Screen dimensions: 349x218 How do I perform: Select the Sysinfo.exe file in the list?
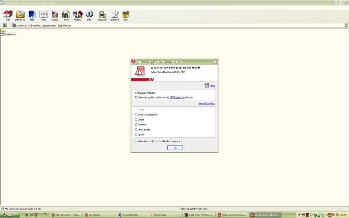[9, 34]
